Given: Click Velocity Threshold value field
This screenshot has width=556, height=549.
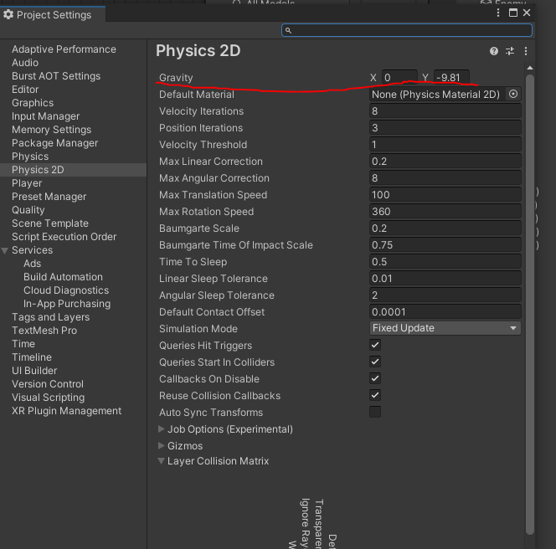Looking at the screenshot, I should tap(445, 144).
